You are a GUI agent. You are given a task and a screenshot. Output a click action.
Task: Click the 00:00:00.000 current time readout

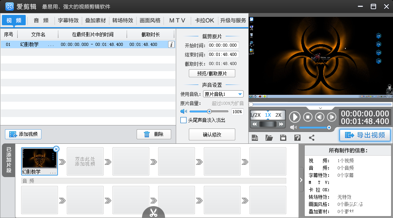pyautogui.click(x=365, y=114)
